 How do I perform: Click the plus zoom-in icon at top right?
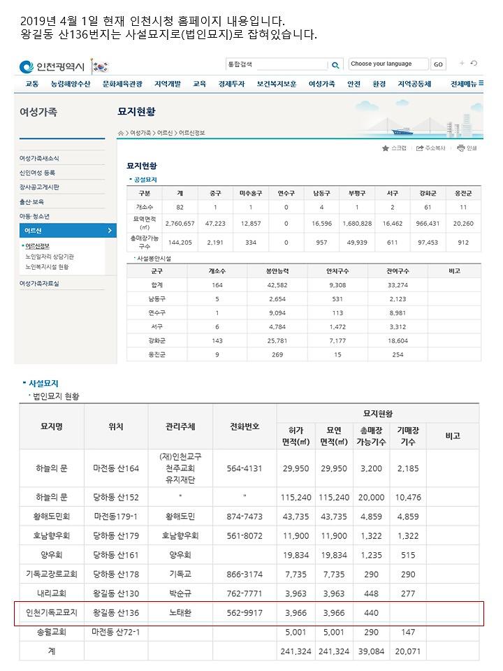point(462,64)
